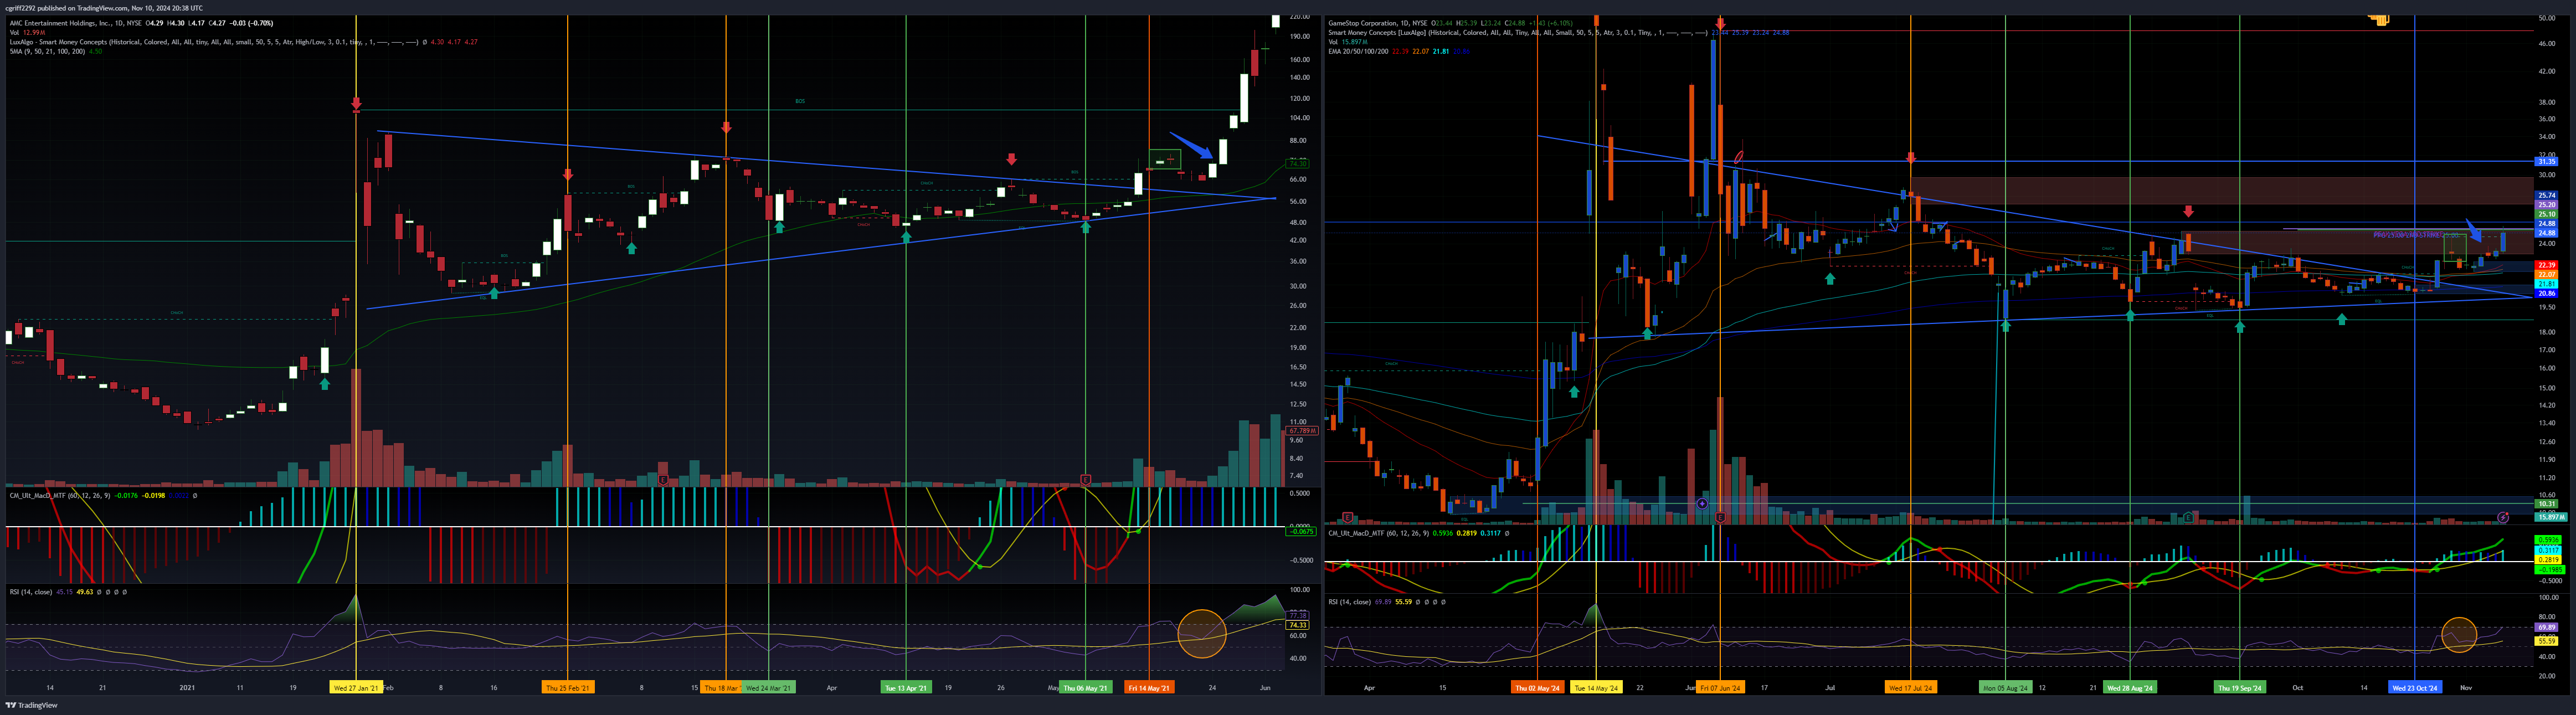Viewport: 2576px width, 715px height.
Task: Click RSI (14, close) legend on GameStop chart
Action: coord(1350,602)
